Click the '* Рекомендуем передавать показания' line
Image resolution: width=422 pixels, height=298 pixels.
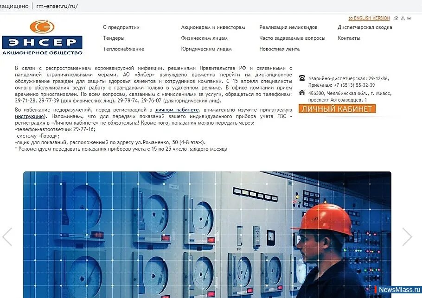pos(121,149)
